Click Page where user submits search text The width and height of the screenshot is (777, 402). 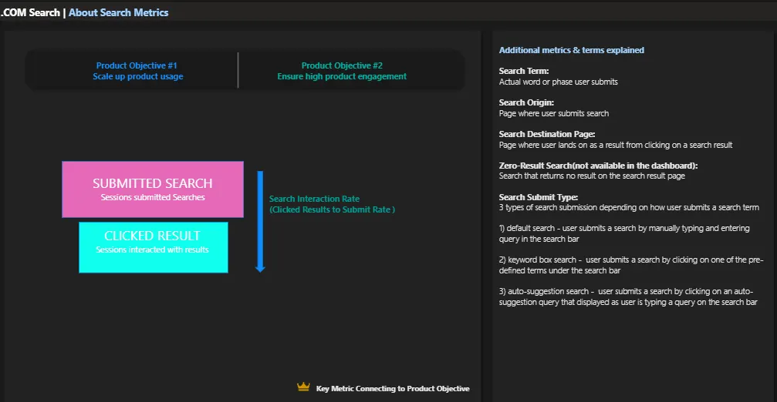pyautogui.click(x=553, y=113)
